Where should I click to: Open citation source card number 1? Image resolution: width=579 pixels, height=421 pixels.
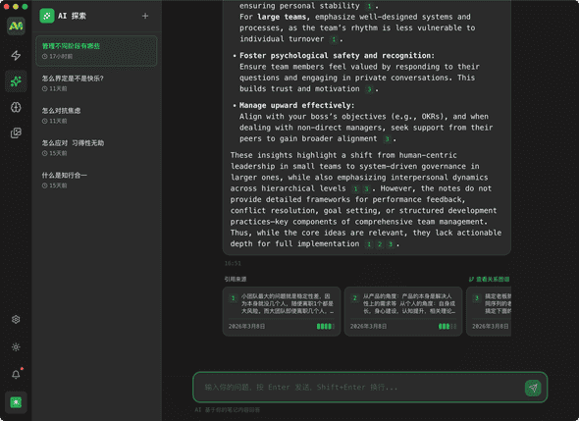pyautogui.click(x=282, y=311)
